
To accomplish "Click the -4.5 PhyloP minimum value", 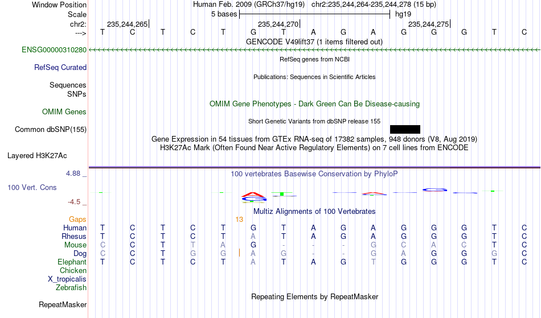I will coord(74,202).
